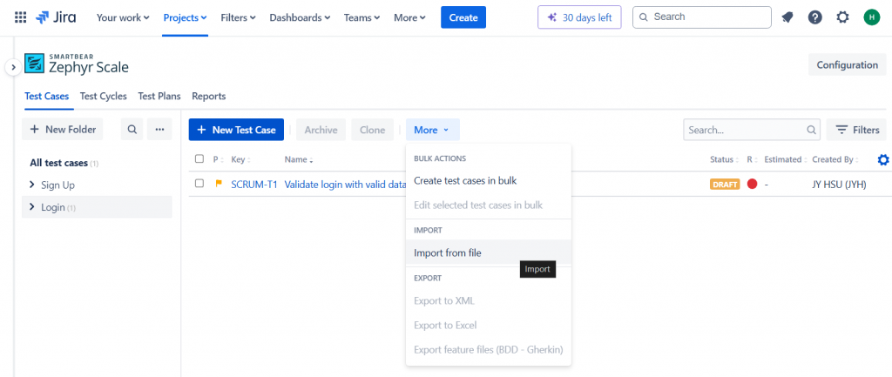
Task: Open the table column settings gear
Action: click(x=883, y=160)
